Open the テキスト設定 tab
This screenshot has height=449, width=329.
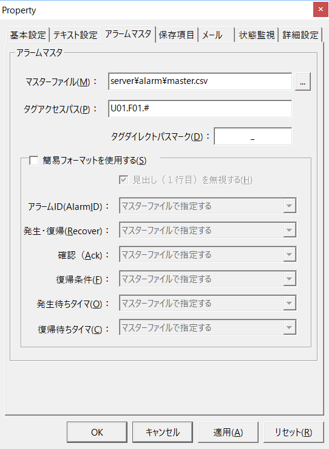75,35
